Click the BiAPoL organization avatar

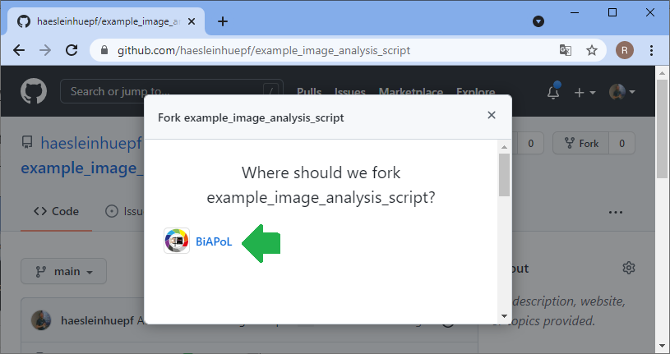(177, 241)
